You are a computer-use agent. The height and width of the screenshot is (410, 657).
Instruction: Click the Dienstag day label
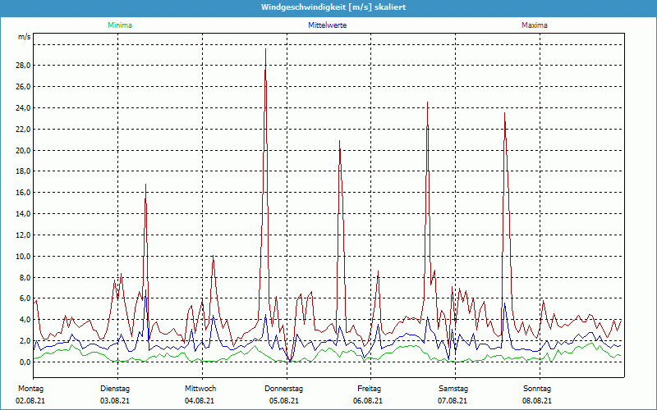coord(115,389)
